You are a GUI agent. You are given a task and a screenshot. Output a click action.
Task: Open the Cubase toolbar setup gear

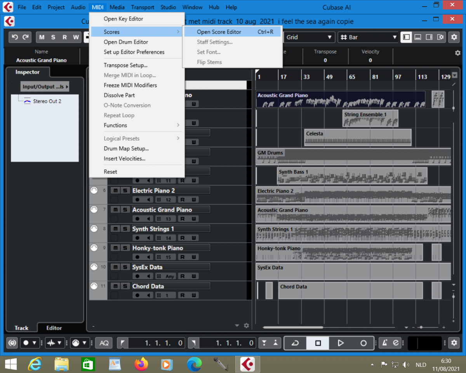pyautogui.click(x=454, y=37)
